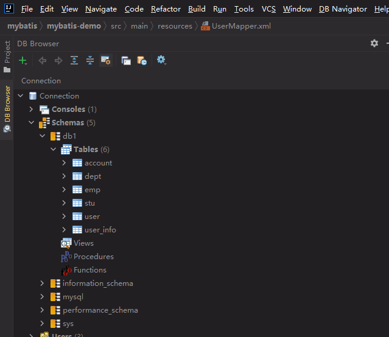
Task: Open the Navigate menu
Action: pyautogui.click(x=101, y=9)
